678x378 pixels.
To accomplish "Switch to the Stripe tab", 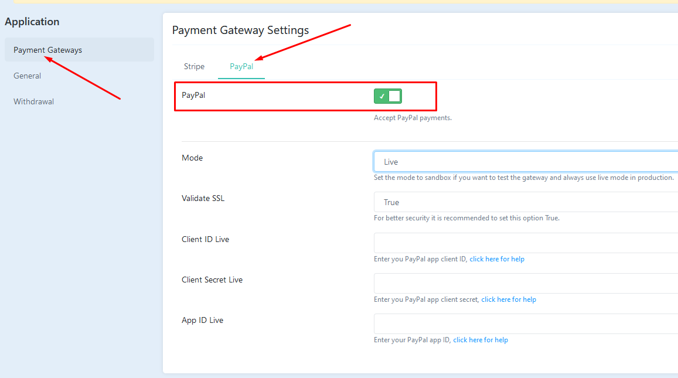I will [x=194, y=67].
